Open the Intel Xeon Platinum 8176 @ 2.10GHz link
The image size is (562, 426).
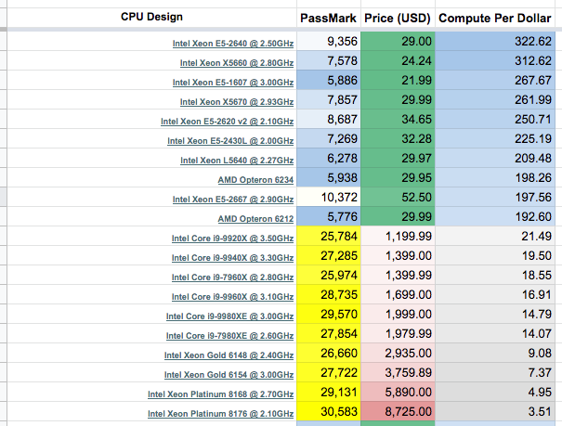[221, 414]
